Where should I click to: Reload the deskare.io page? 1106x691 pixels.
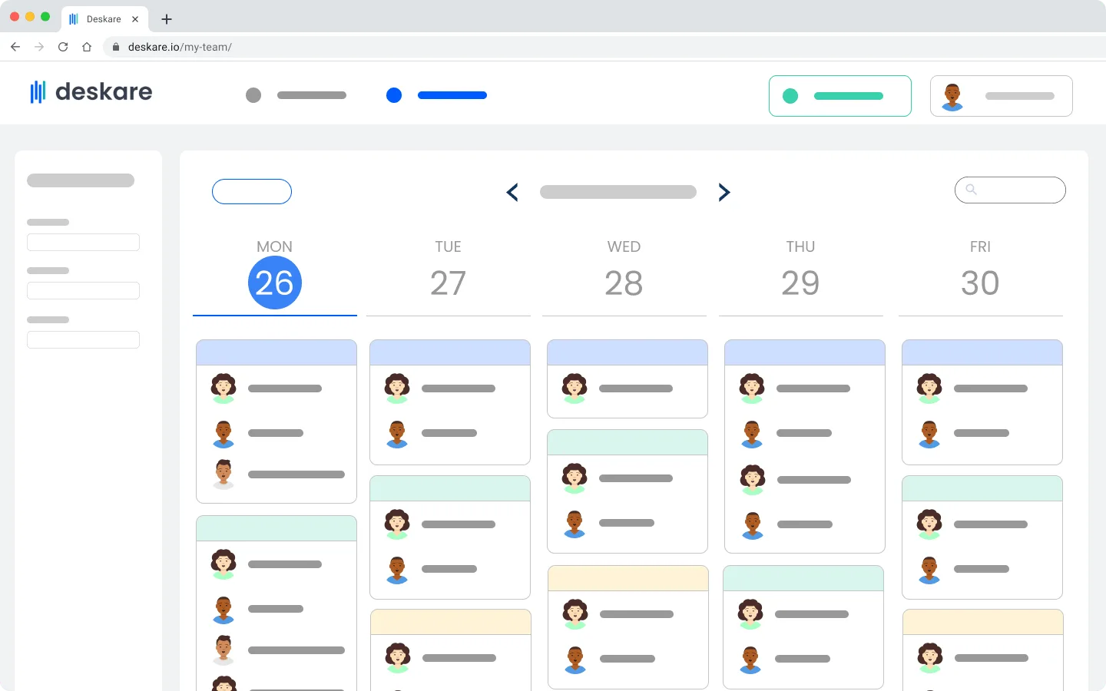pyautogui.click(x=63, y=47)
